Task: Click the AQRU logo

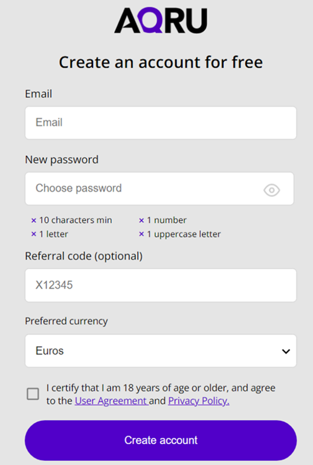Action: point(161,21)
